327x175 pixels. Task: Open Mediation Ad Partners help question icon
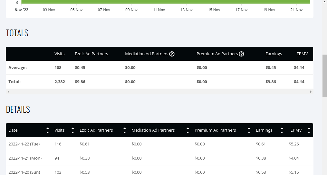coord(172,54)
